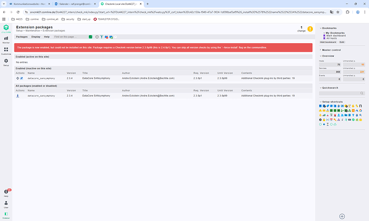Image resolution: width=369 pixels, height=221 pixels.
Task: Open the Monitor menu in the sidebar
Action: click(x=6, y=40)
